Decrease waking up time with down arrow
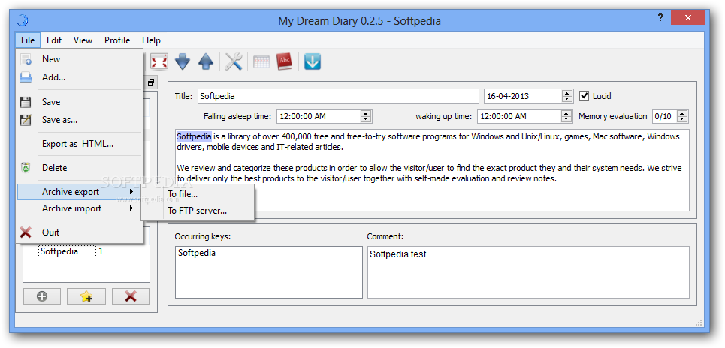Viewport: 725px width, 348px height. tap(566, 119)
